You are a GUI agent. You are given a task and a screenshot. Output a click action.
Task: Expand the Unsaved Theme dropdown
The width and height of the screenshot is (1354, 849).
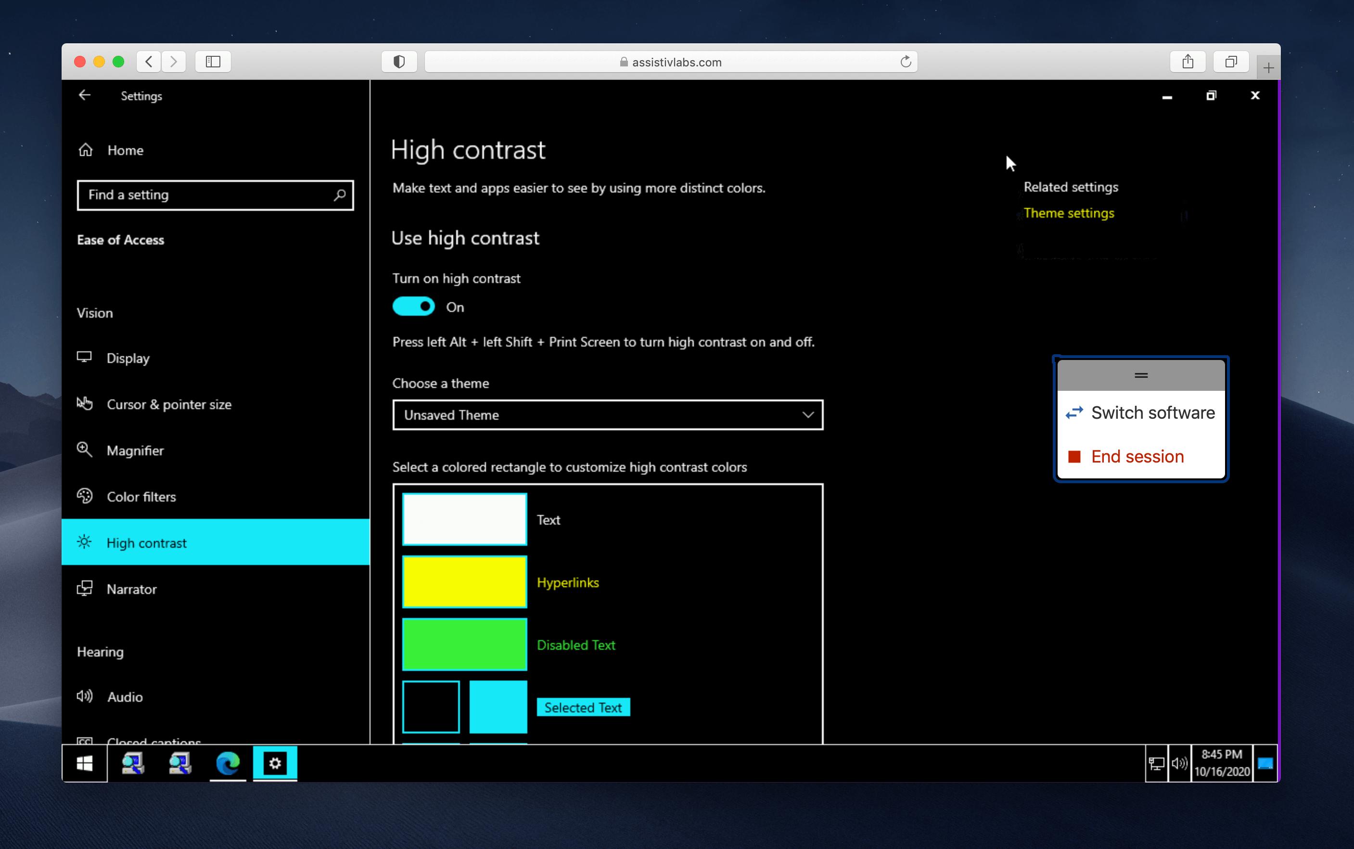click(x=607, y=415)
